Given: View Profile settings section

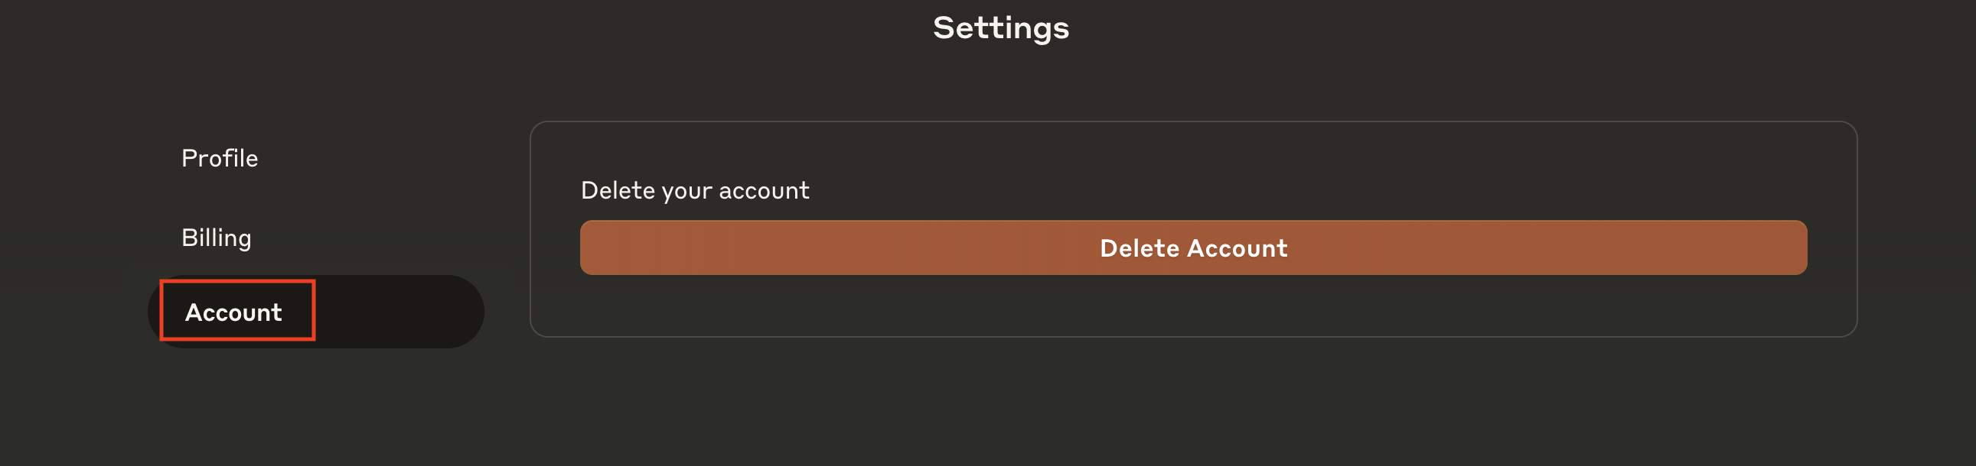Looking at the screenshot, I should tap(220, 158).
